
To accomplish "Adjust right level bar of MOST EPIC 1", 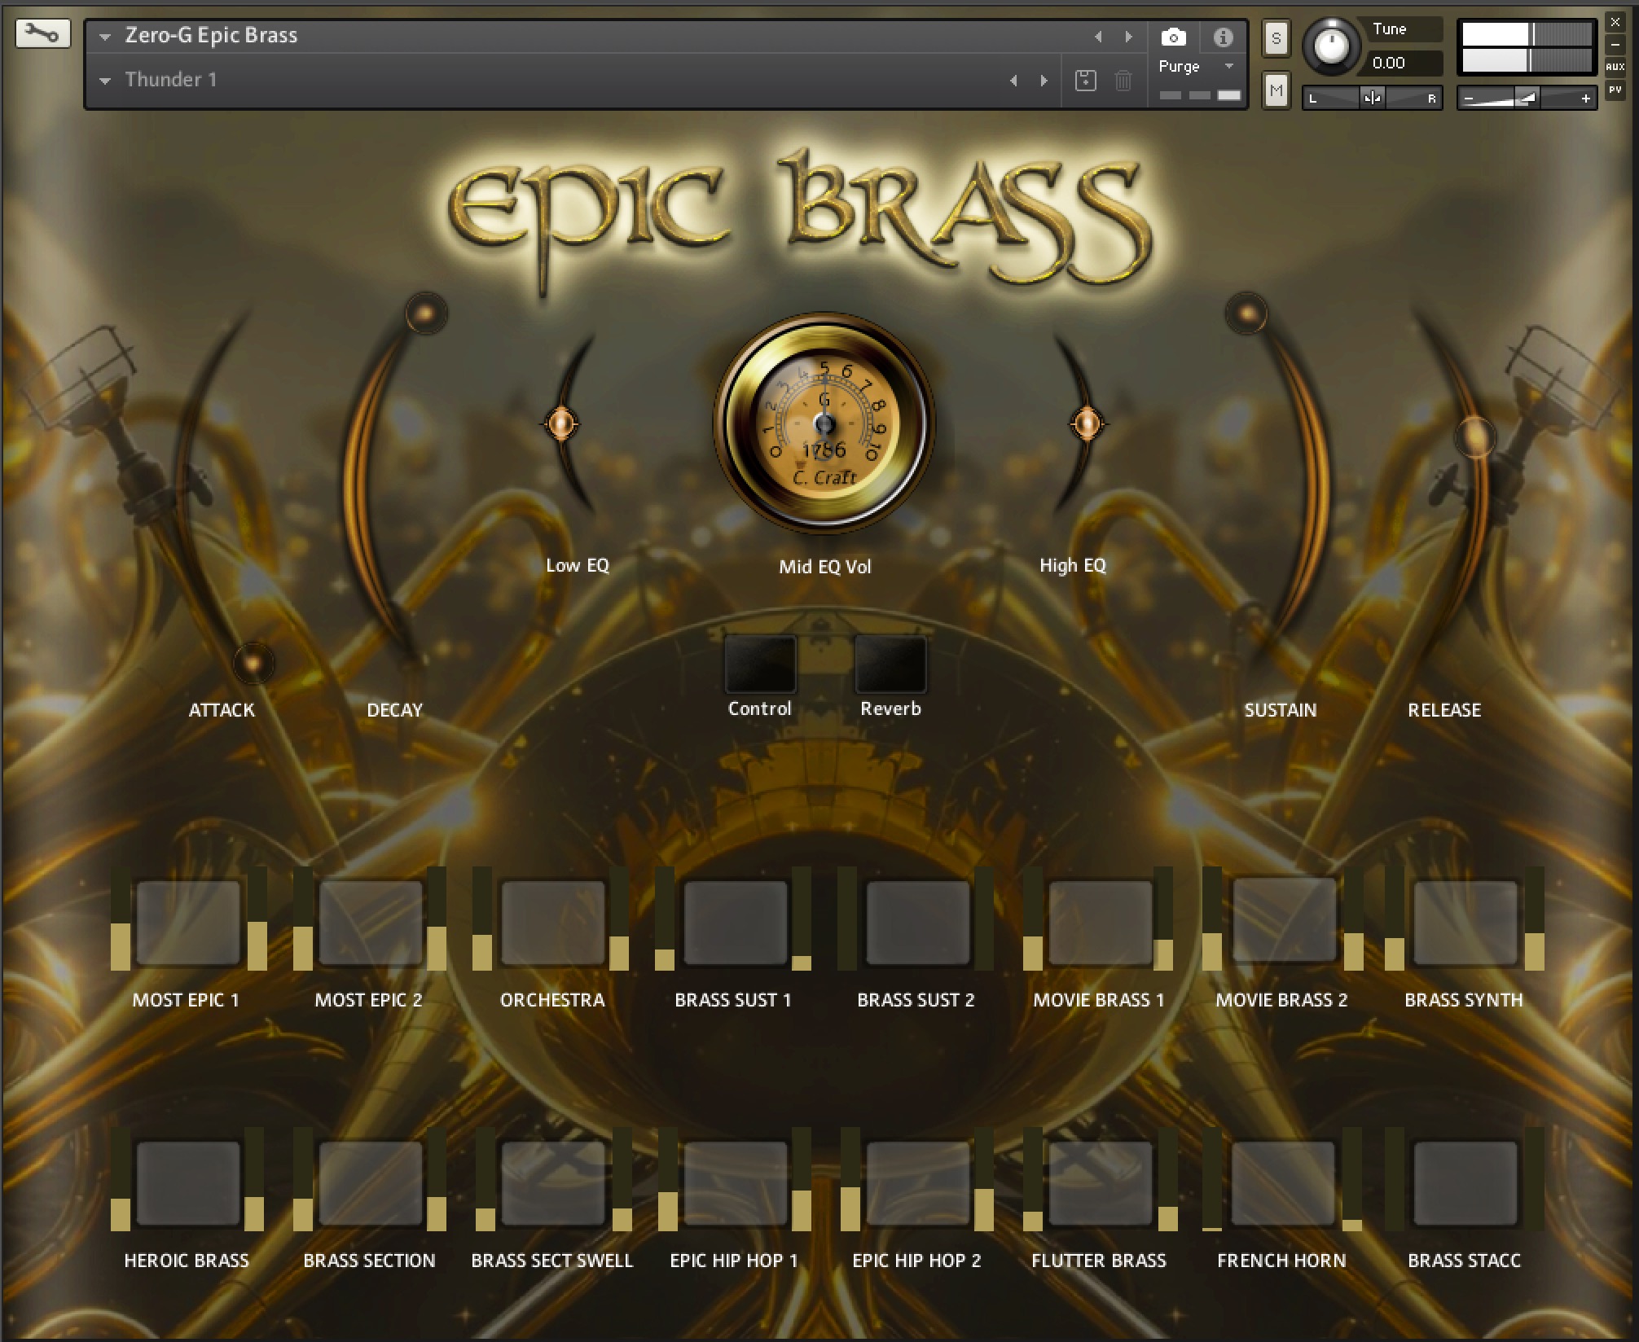I will coord(257,919).
